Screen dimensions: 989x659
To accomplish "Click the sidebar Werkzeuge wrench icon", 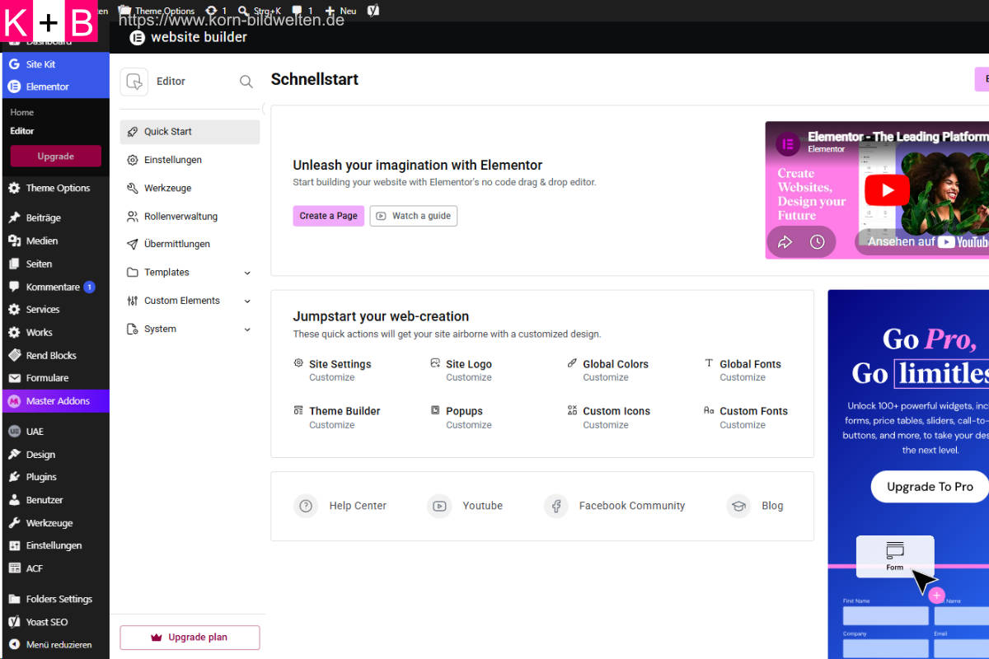I will coord(14,523).
